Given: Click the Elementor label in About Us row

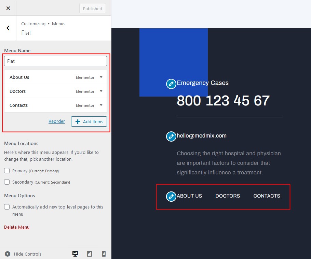Looking at the screenshot, I should click(x=85, y=77).
